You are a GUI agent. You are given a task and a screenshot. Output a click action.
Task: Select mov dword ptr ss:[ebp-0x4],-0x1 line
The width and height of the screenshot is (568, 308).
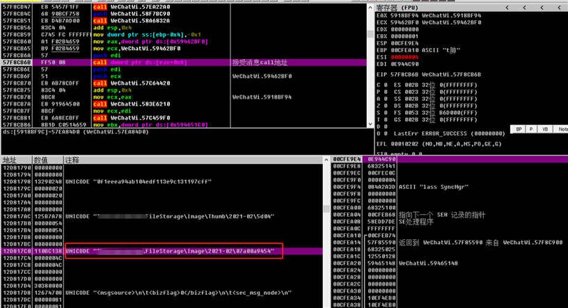click(x=147, y=35)
